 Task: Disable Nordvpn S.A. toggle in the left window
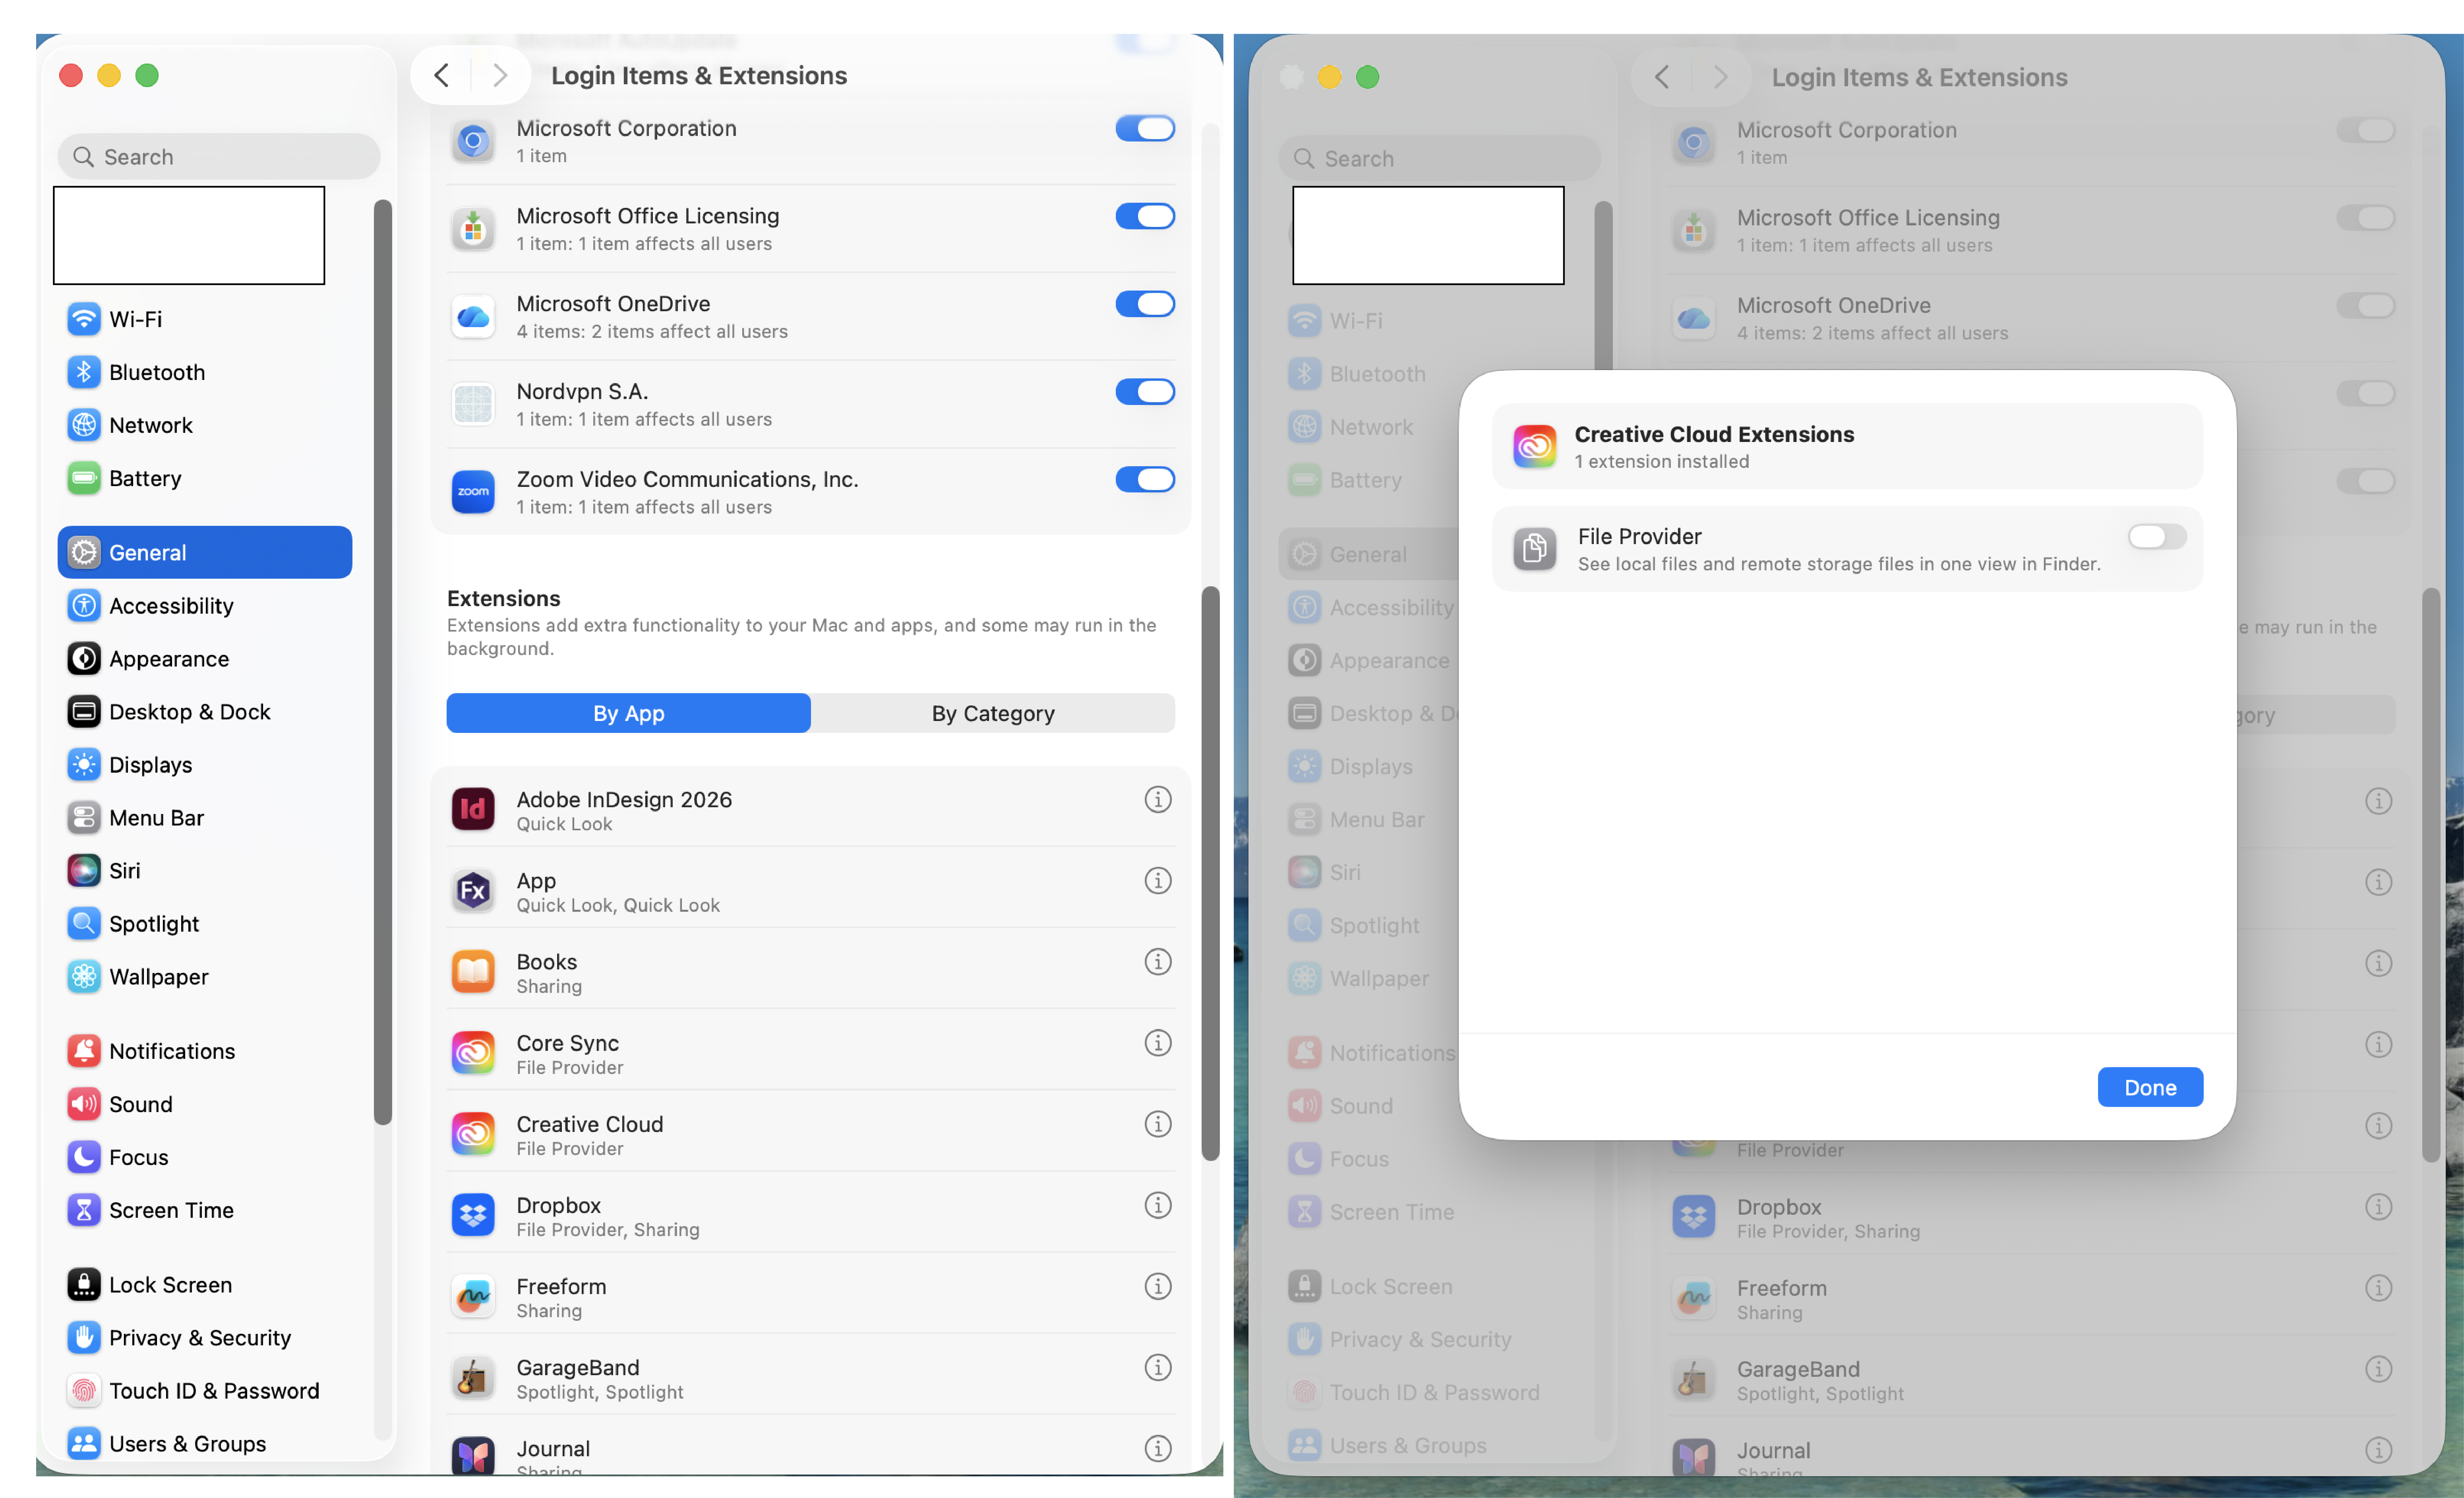(1145, 392)
